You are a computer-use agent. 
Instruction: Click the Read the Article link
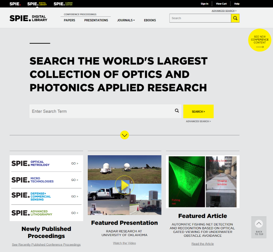pos(203,244)
